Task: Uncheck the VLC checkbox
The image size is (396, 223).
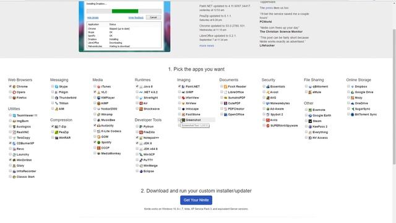Action: 95,92
